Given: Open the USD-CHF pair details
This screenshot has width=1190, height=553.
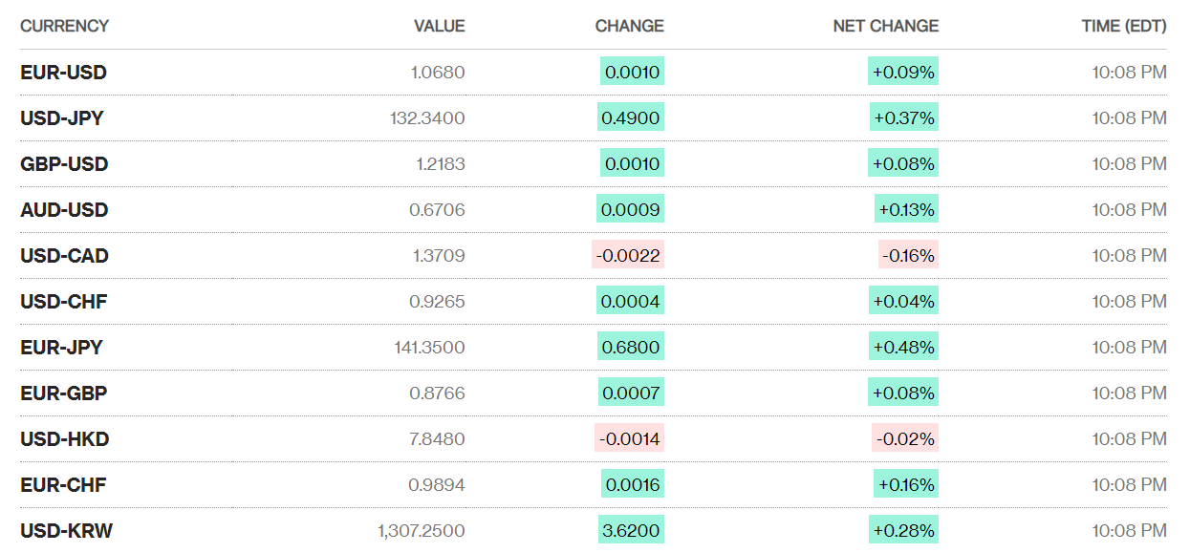Looking at the screenshot, I should click(x=63, y=302).
